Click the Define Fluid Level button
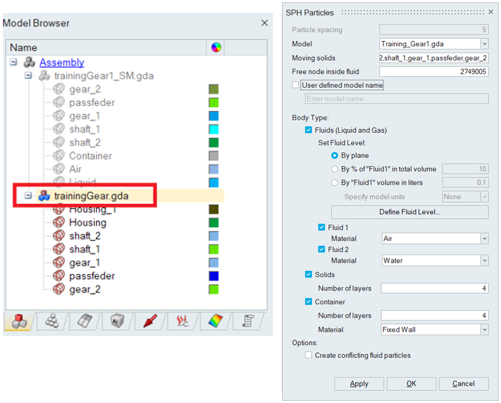This screenshot has width=501, height=403. click(x=410, y=212)
